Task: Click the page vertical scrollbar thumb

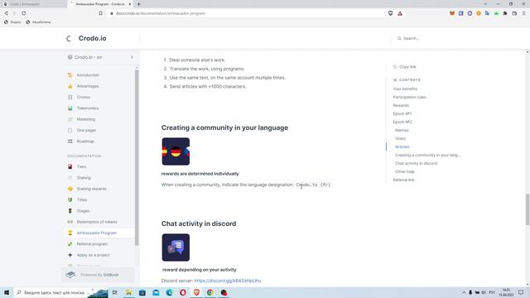Action: (x=528, y=209)
